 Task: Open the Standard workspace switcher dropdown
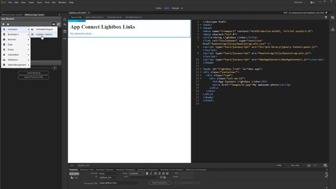point(299,2)
